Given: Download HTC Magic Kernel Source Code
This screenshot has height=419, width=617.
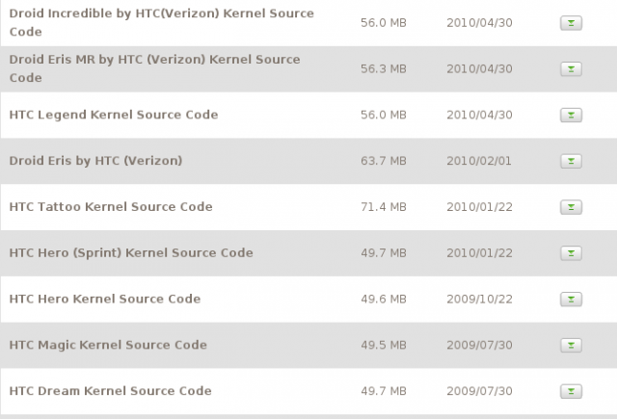Looking at the screenshot, I should click(x=571, y=345).
